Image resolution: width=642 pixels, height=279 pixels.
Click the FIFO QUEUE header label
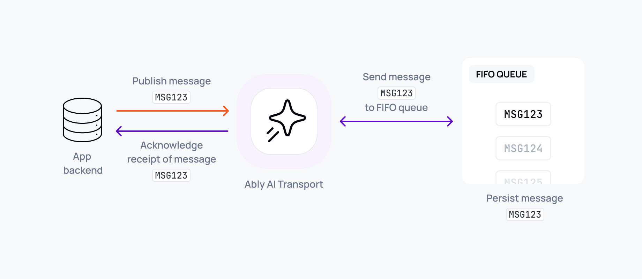(x=501, y=74)
